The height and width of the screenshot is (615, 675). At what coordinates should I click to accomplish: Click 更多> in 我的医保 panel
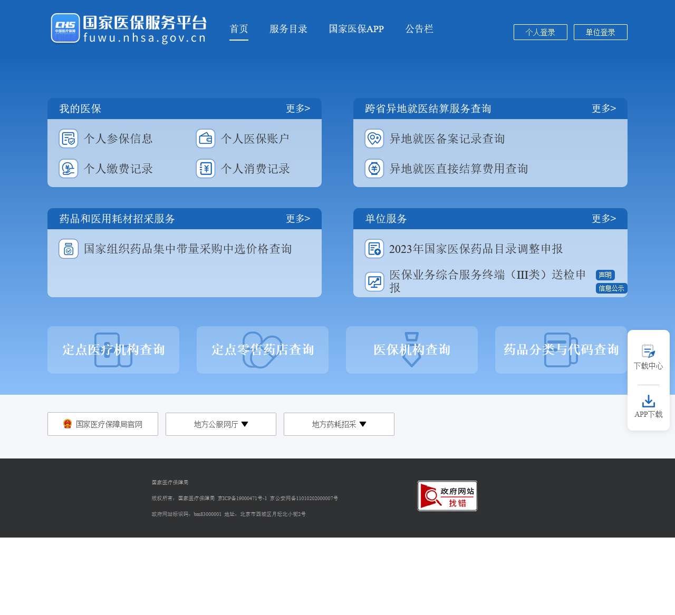click(x=298, y=109)
